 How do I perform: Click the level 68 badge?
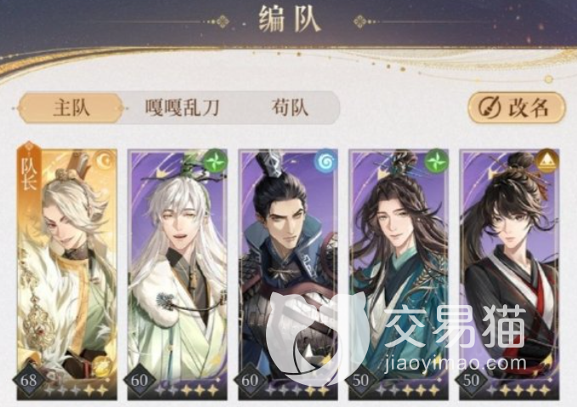(x=29, y=380)
